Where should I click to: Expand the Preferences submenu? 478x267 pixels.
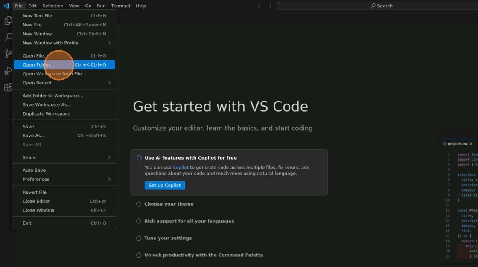coord(64,180)
